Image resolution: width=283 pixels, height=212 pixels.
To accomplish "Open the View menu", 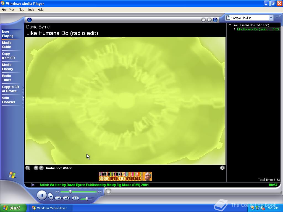I will (x=12, y=10).
